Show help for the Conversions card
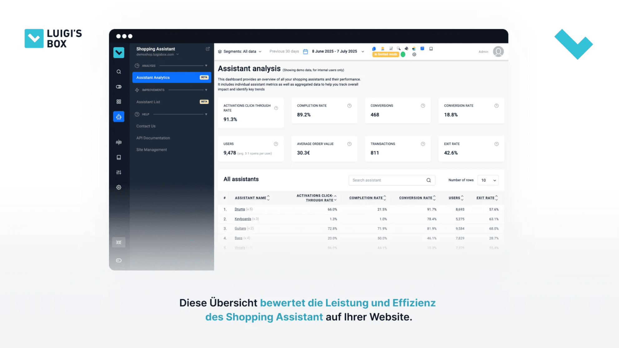The width and height of the screenshot is (619, 348). 423,106
